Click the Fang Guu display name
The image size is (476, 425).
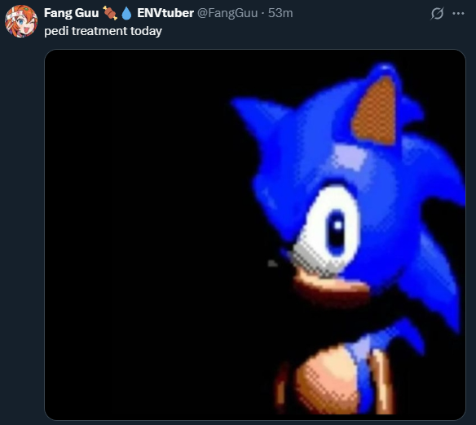click(x=72, y=13)
